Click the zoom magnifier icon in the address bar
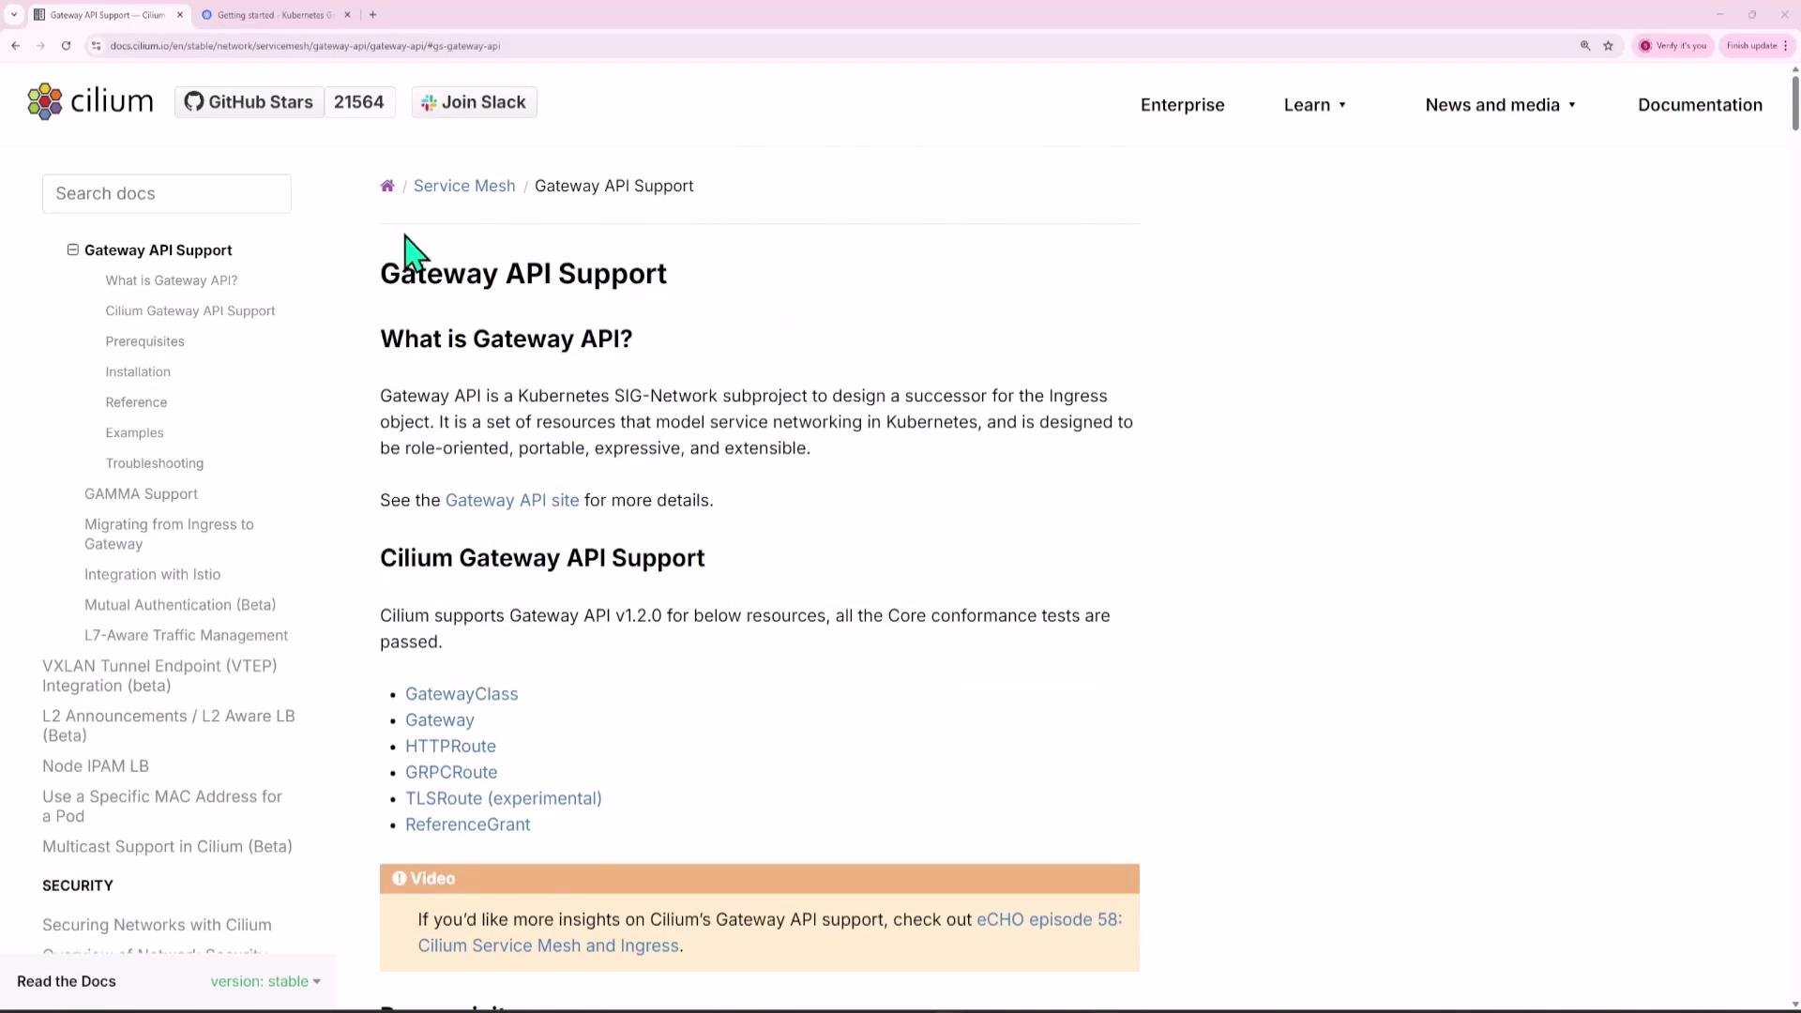 pos(1585,45)
